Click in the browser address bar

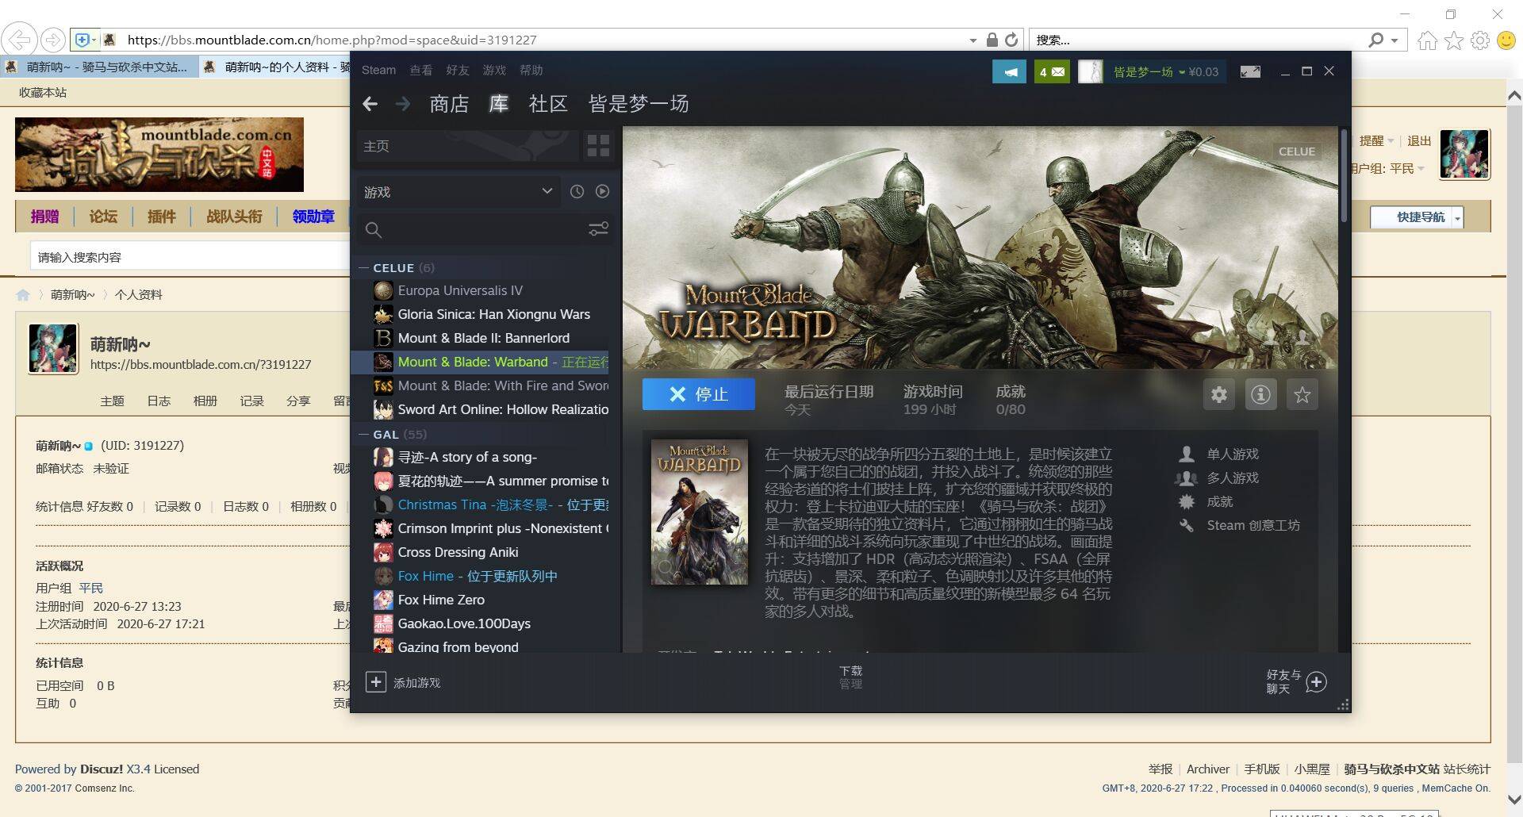click(x=547, y=40)
